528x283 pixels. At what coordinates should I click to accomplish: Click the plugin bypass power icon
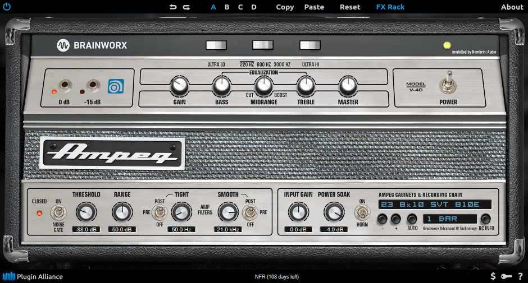(x=7, y=7)
